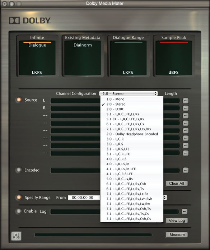Choose 7.1 - L,R,C,LFE,Ls,Rs,Cvh,Ts
Image resolution: width=210 pixels, height=250 pixels.
tap(132, 209)
